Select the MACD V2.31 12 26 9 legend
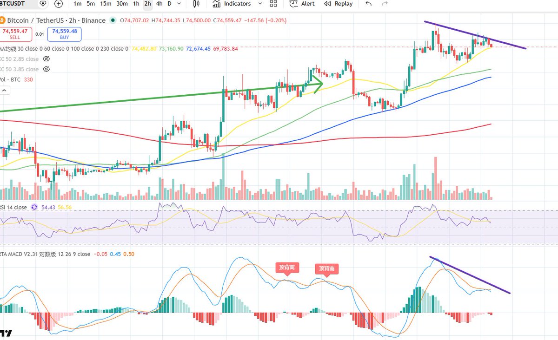This screenshot has height=340, width=558. 45,254
